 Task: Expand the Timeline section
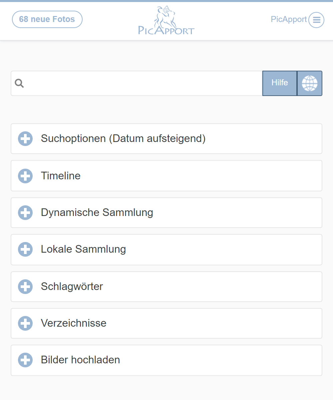pyautogui.click(x=61, y=176)
